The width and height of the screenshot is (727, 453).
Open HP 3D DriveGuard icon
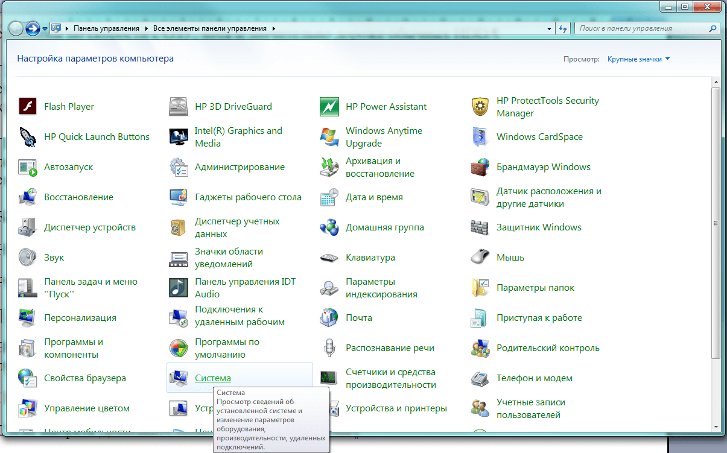179,107
